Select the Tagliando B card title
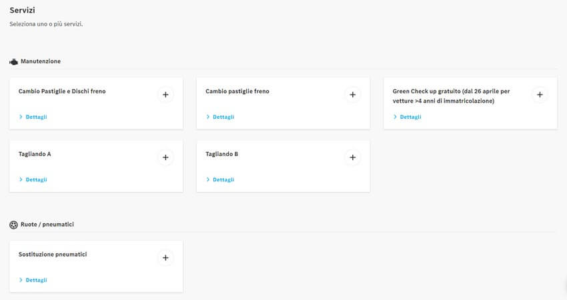Screen dimensions: 567x300 point(222,154)
